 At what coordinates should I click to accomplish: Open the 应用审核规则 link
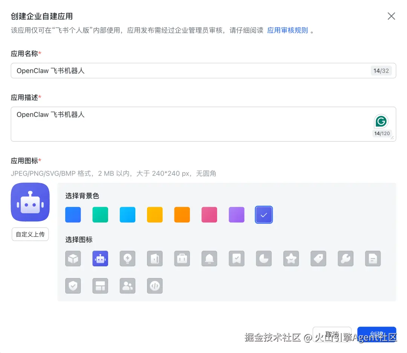click(288, 31)
